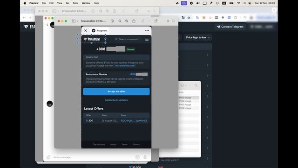Zoom in on front Preview window image
This screenshot has height=168, width=298.
click(x=127, y=21)
